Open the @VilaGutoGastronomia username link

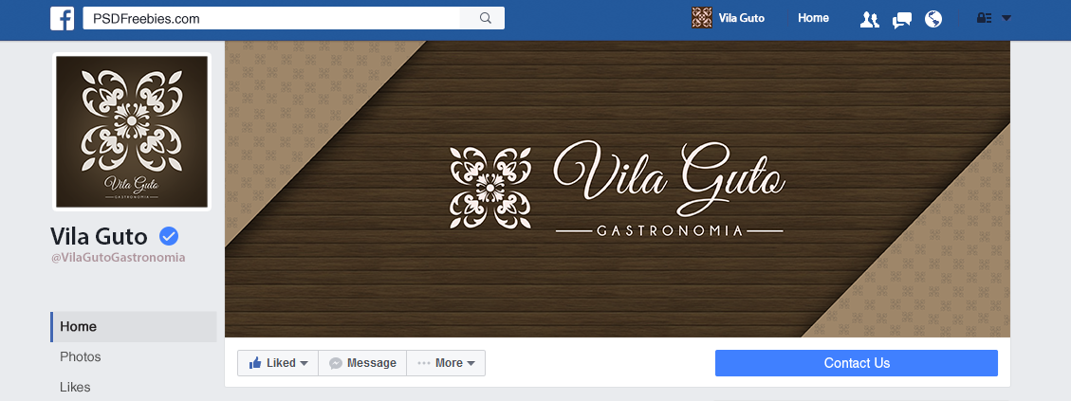(x=119, y=258)
